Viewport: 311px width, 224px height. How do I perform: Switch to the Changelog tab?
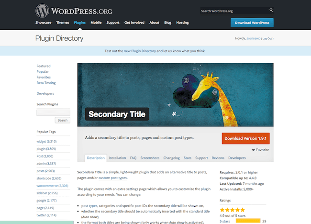(171, 158)
